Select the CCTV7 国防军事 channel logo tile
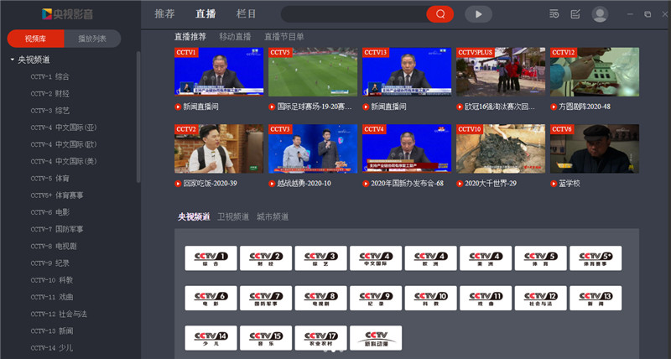The image size is (671, 359). click(266, 298)
